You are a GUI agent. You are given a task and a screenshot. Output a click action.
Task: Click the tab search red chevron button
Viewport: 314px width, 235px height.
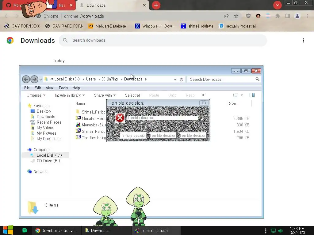click(x=277, y=5)
